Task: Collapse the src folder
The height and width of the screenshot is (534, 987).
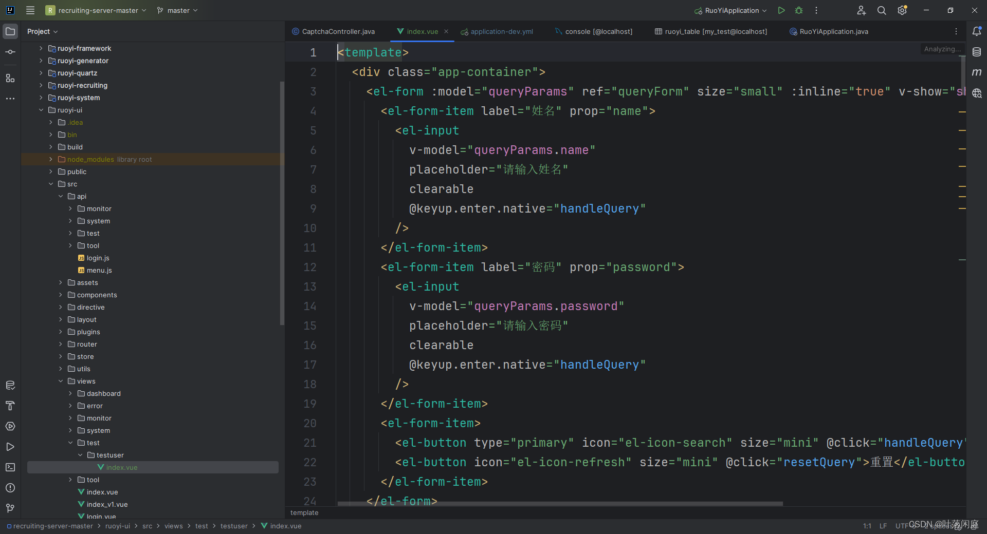Action: [51, 184]
